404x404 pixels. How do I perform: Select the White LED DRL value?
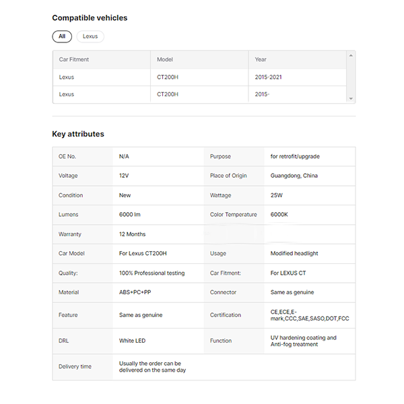132,341
